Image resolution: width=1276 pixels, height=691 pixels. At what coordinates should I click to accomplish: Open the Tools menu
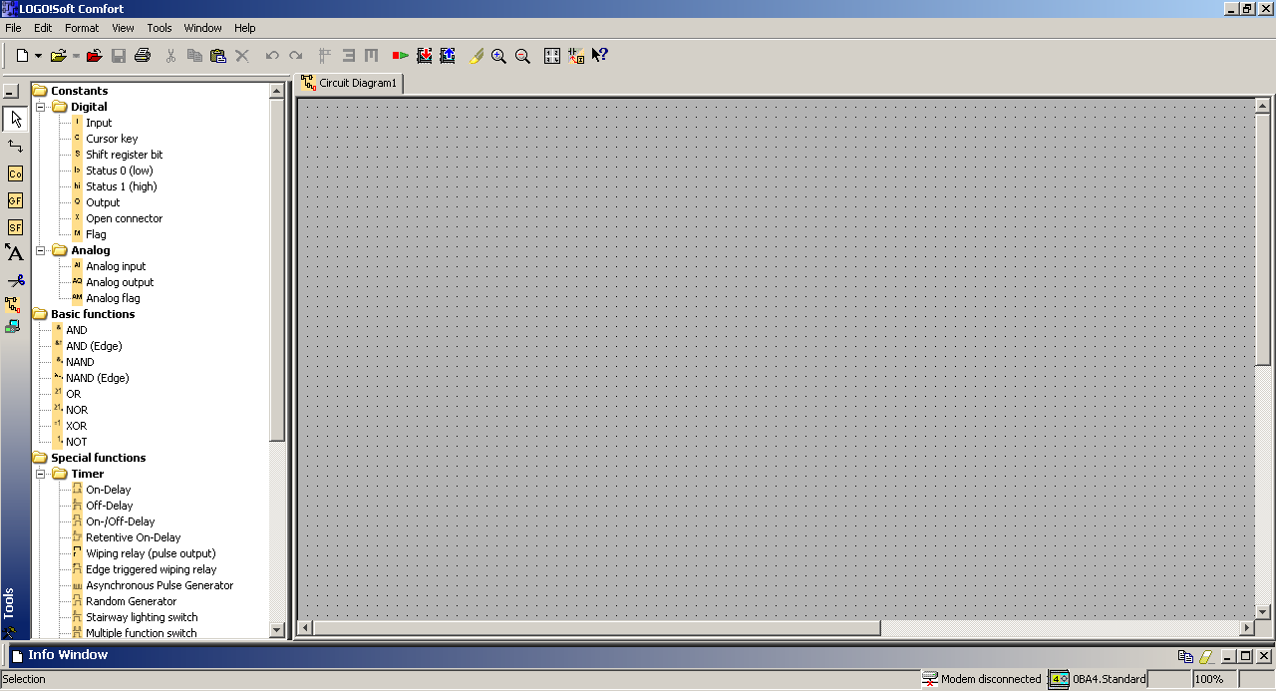159,28
